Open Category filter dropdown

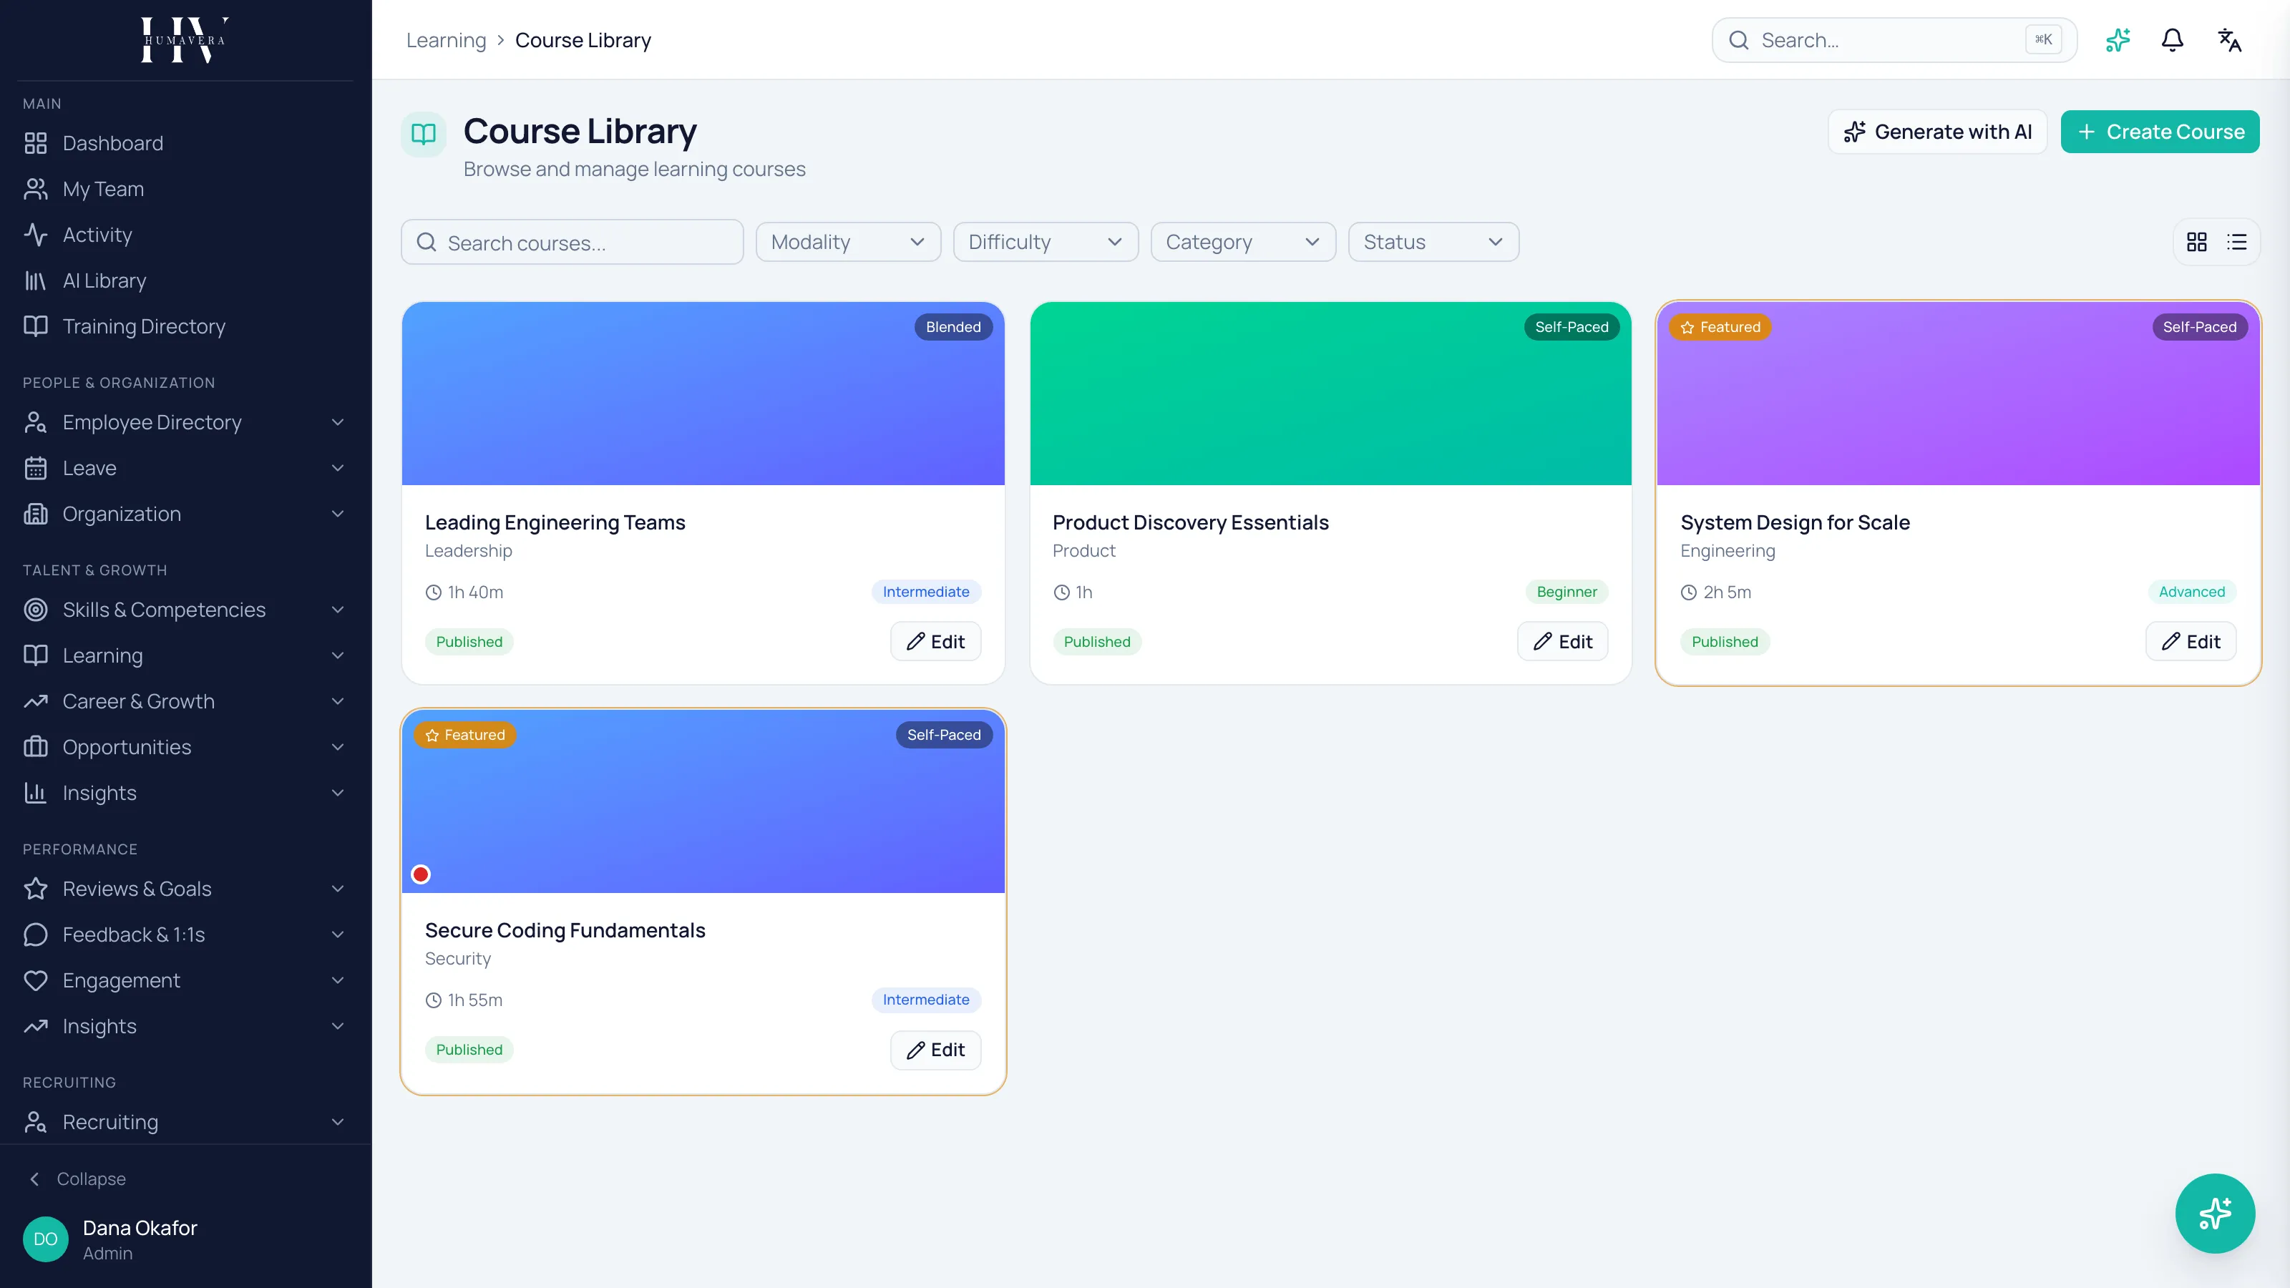tap(1243, 242)
